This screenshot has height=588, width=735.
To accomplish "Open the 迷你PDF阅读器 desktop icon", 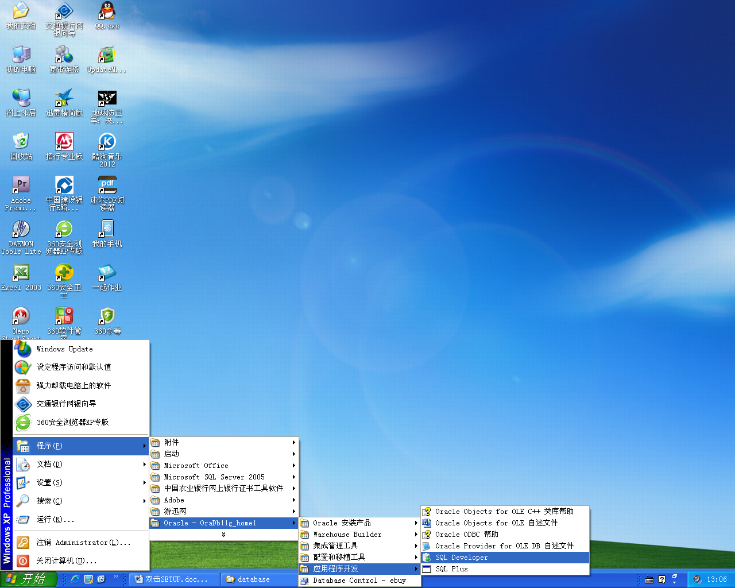I will [107, 194].
